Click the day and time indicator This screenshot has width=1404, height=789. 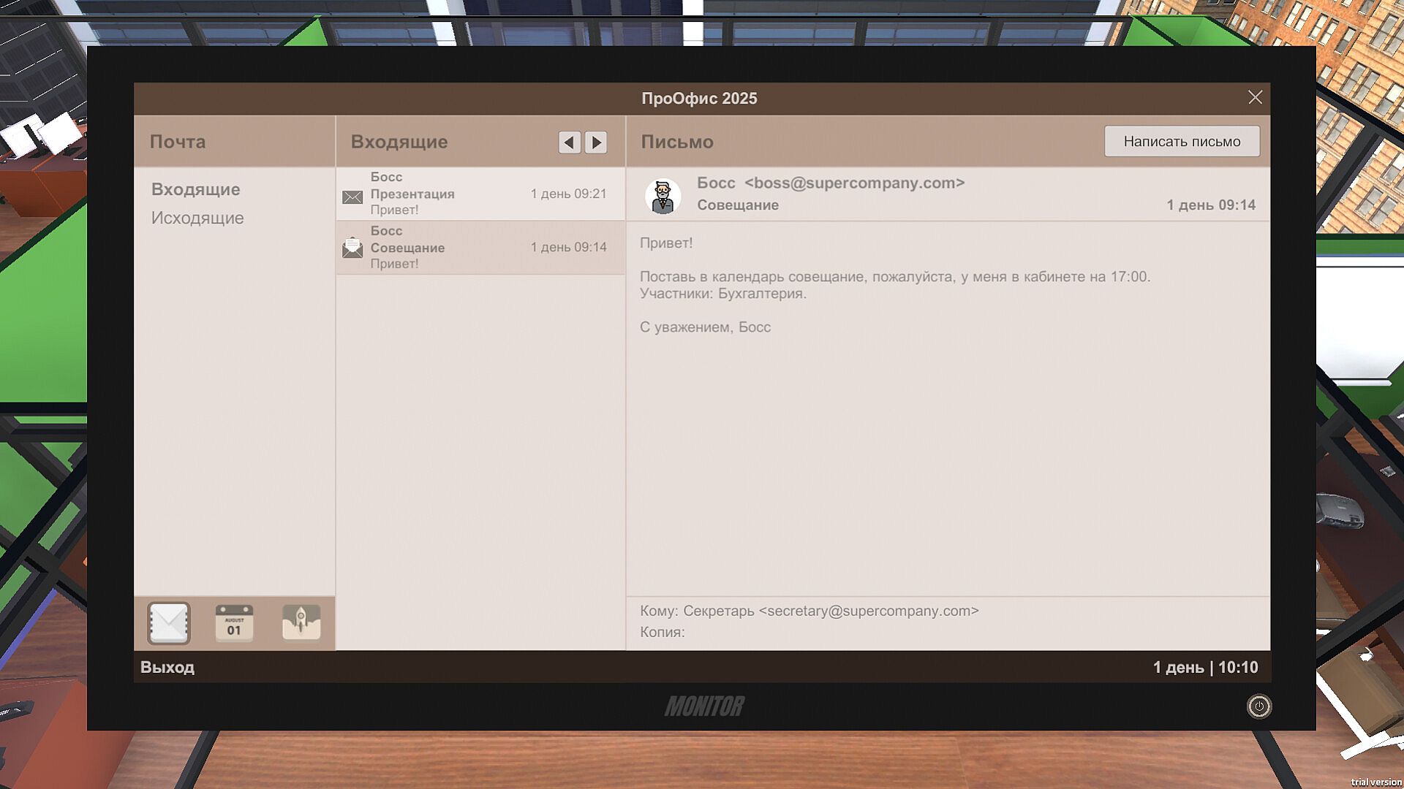coord(1205,667)
